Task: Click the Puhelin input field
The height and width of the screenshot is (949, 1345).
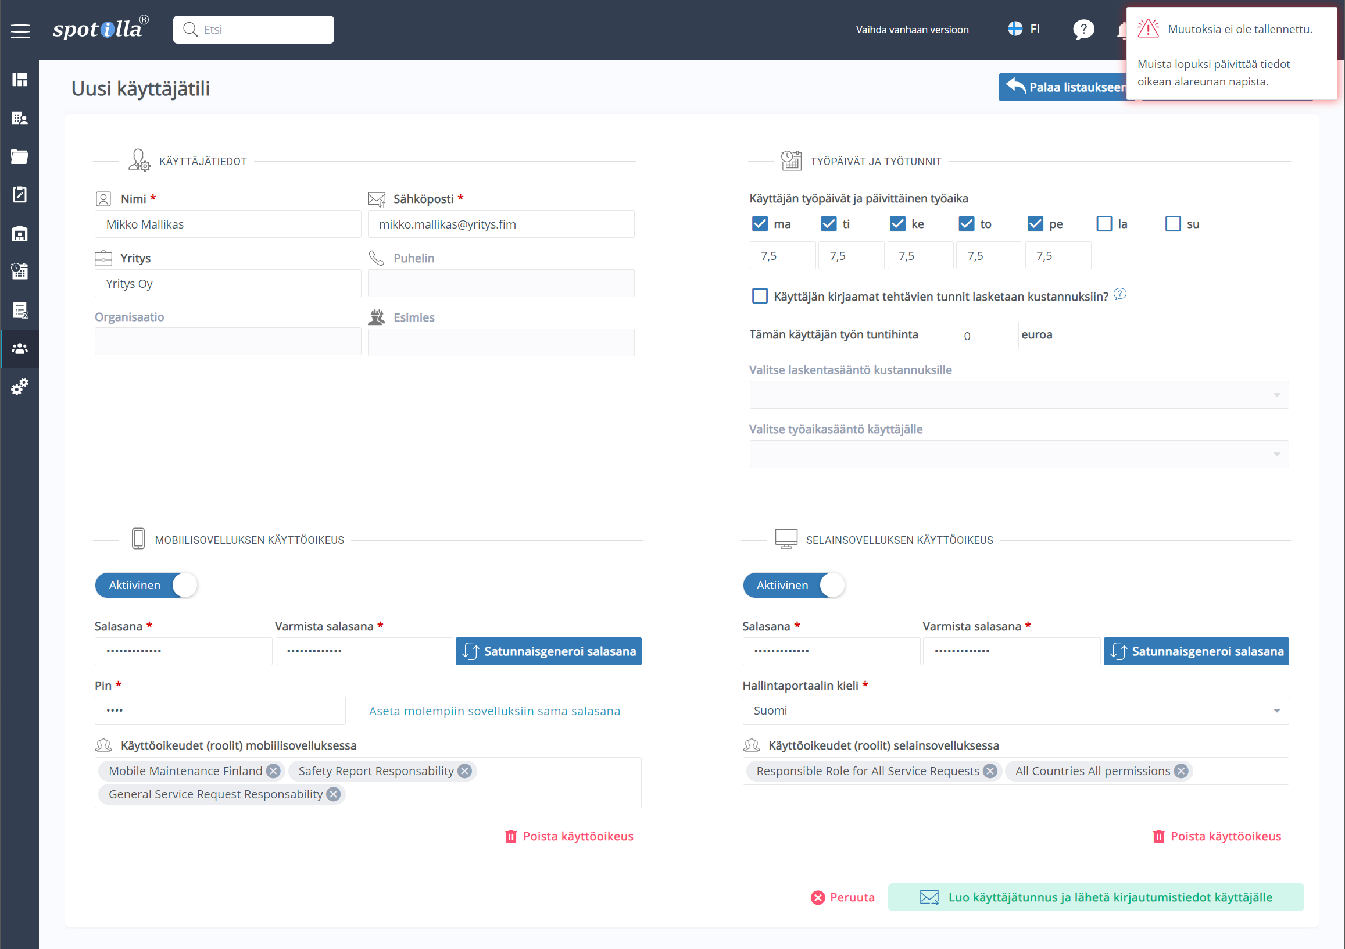Action: pos(501,284)
